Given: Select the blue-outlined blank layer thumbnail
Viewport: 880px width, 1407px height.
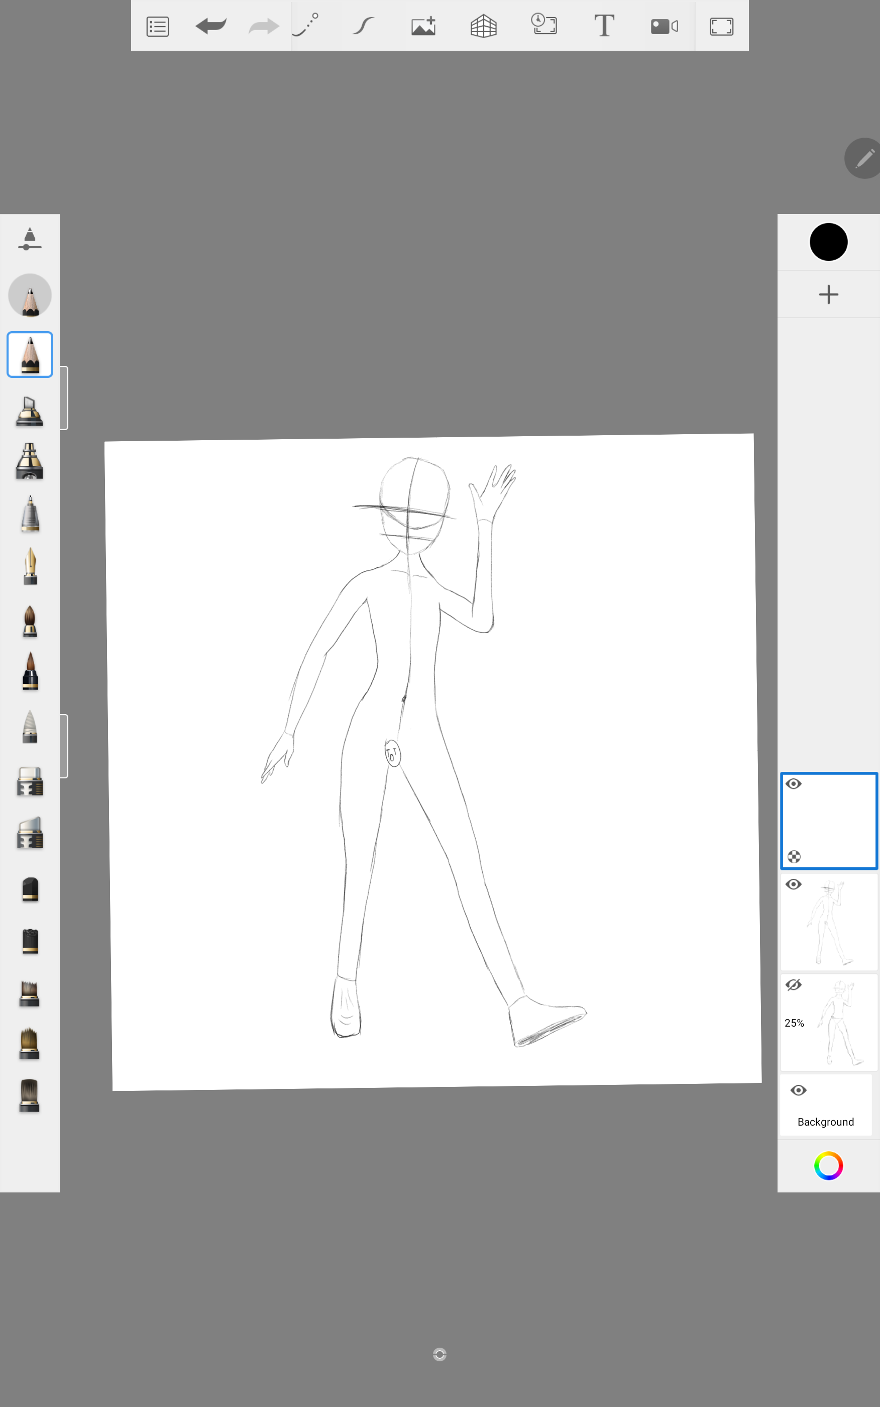Looking at the screenshot, I should (829, 821).
